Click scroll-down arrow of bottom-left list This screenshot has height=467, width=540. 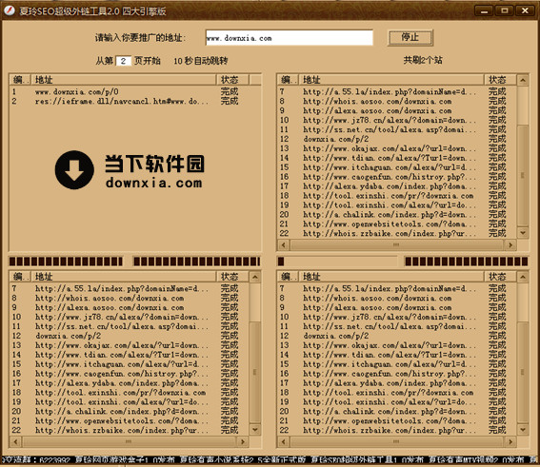255,430
